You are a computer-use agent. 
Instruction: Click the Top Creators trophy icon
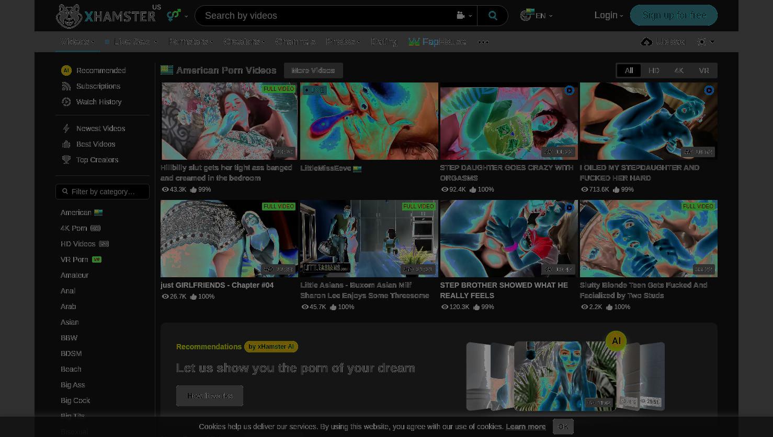(66, 160)
